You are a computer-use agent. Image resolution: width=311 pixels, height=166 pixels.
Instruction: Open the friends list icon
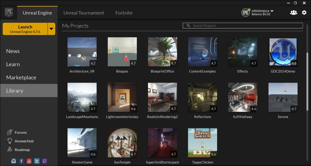pyautogui.click(x=294, y=13)
